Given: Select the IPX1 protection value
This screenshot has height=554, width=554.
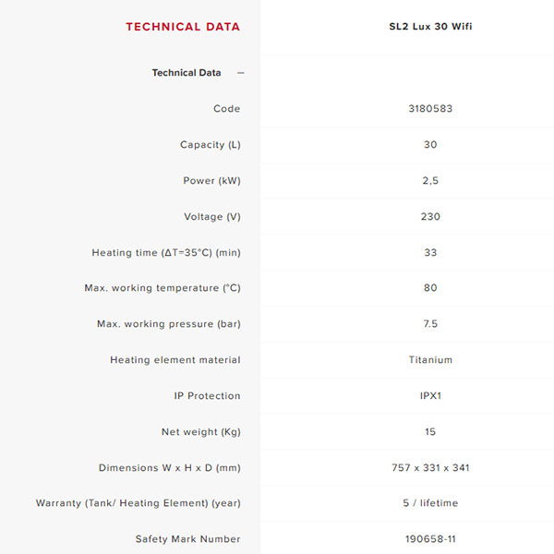Looking at the screenshot, I should click(x=430, y=396).
